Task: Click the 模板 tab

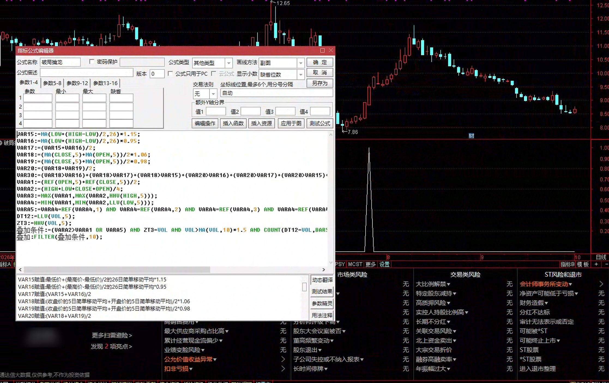Action: (583, 264)
